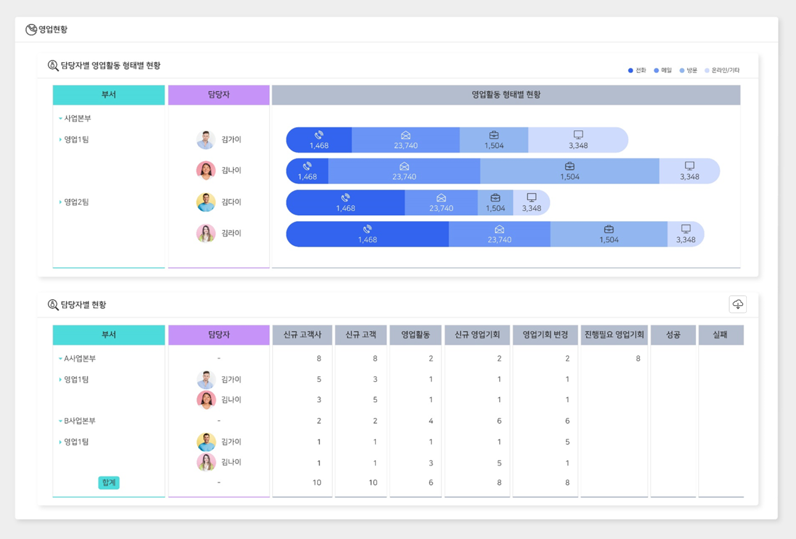This screenshot has width=796, height=539.
Task: Toggle the 메일 legend item
Action: (x=663, y=71)
